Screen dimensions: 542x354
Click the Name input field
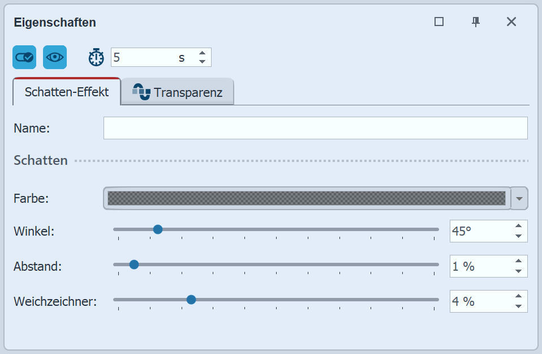(x=315, y=128)
